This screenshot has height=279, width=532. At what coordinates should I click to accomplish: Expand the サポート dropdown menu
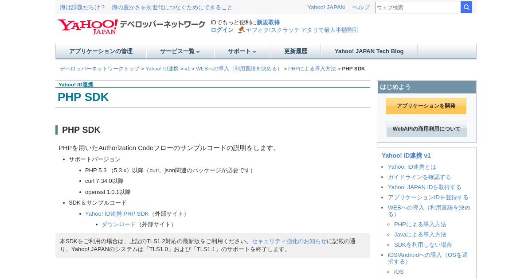pos(242,51)
